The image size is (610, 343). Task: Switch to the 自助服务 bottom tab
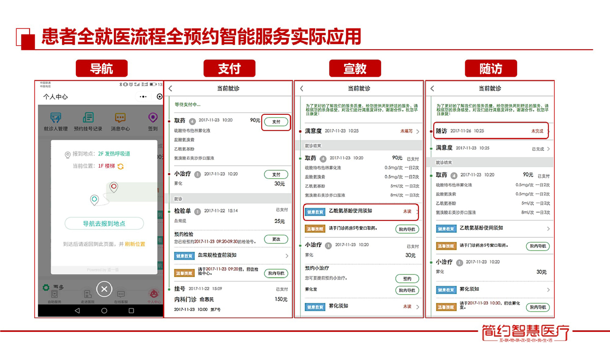[54, 297]
